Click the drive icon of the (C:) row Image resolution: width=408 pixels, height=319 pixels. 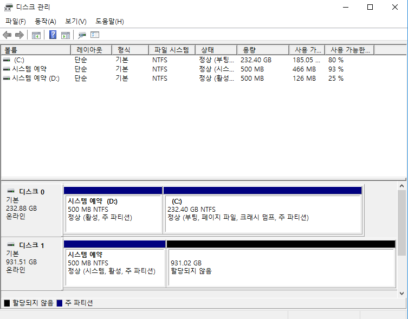coord(7,60)
